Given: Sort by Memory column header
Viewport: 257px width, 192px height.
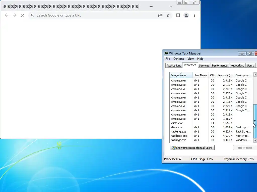Looking at the screenshot, I should pyautogui.click(x=225, y=75).
